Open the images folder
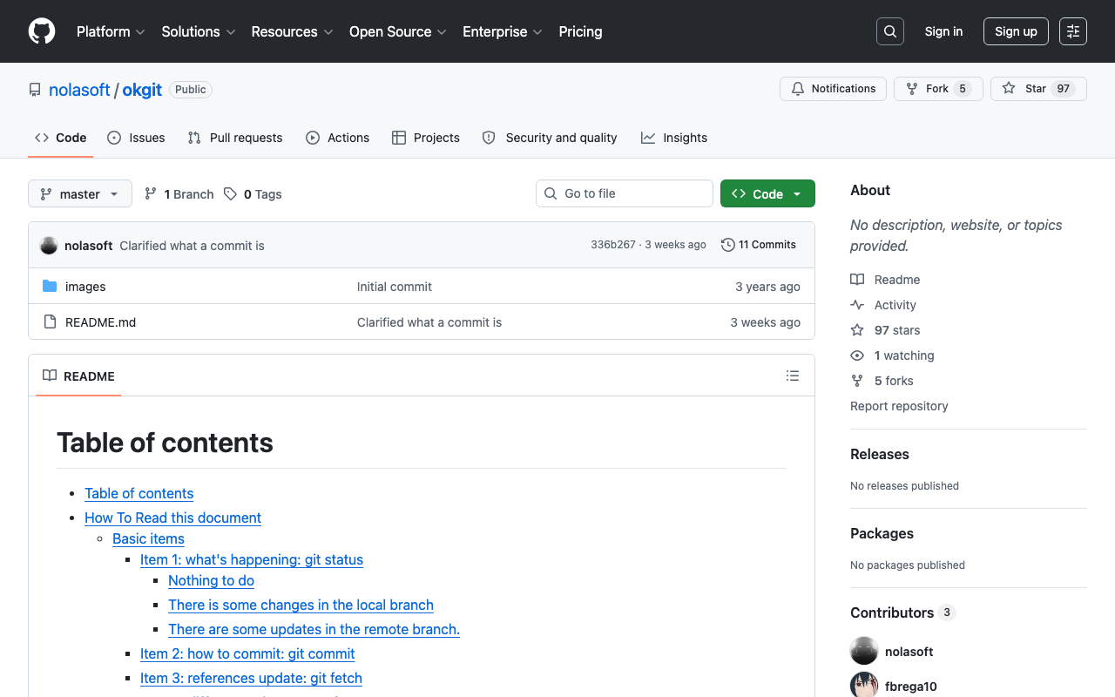Screen dimensions: 1115x697 click(x=85, y=287)
